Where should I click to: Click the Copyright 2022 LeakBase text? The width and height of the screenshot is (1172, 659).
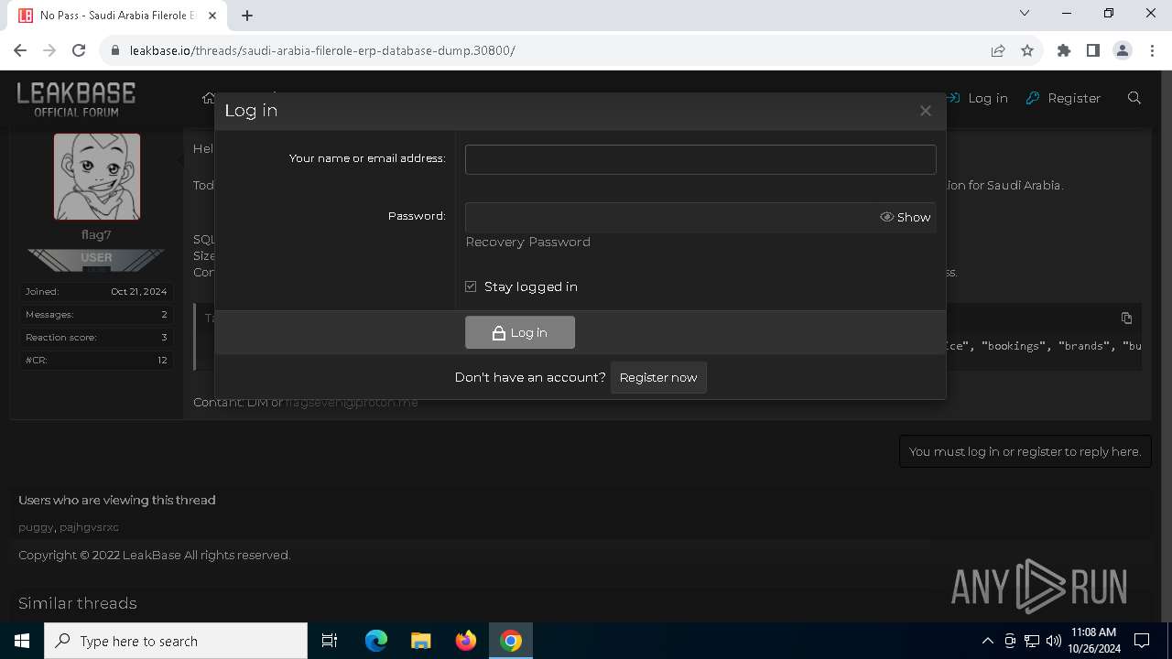click(x=155, y=555)
